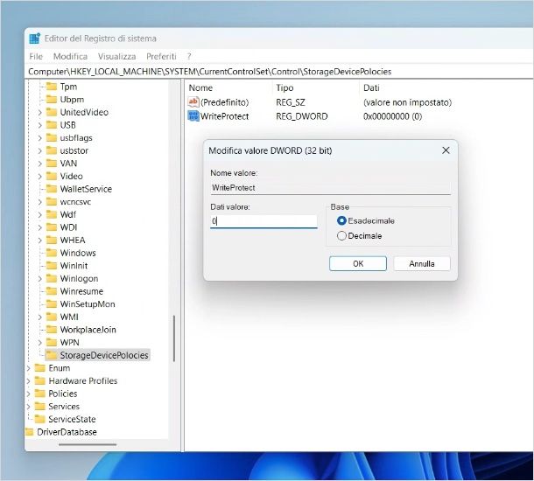Select the (Predefinito) string value icon
This screenshot has height=481, width=534.
point(194,102)
